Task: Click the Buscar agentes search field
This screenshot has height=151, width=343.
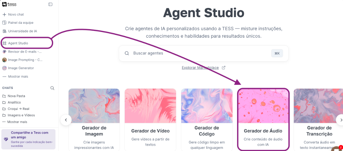Action: coord(204,53)
